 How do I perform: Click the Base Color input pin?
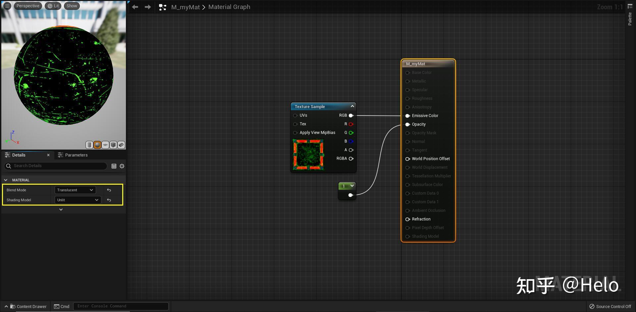pyautogui.click(x=408, y=73)
